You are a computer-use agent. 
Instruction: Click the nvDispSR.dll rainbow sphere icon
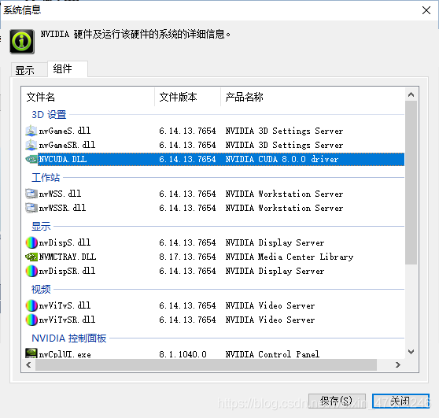click(31, 271)
